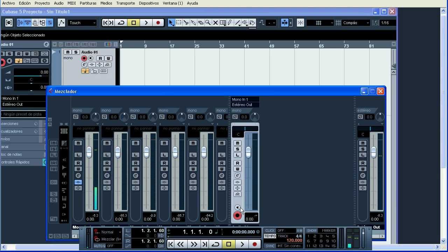Click Fast Forward in the transport panel
This screenshot has width=448, height=252.
pos(194,244)
